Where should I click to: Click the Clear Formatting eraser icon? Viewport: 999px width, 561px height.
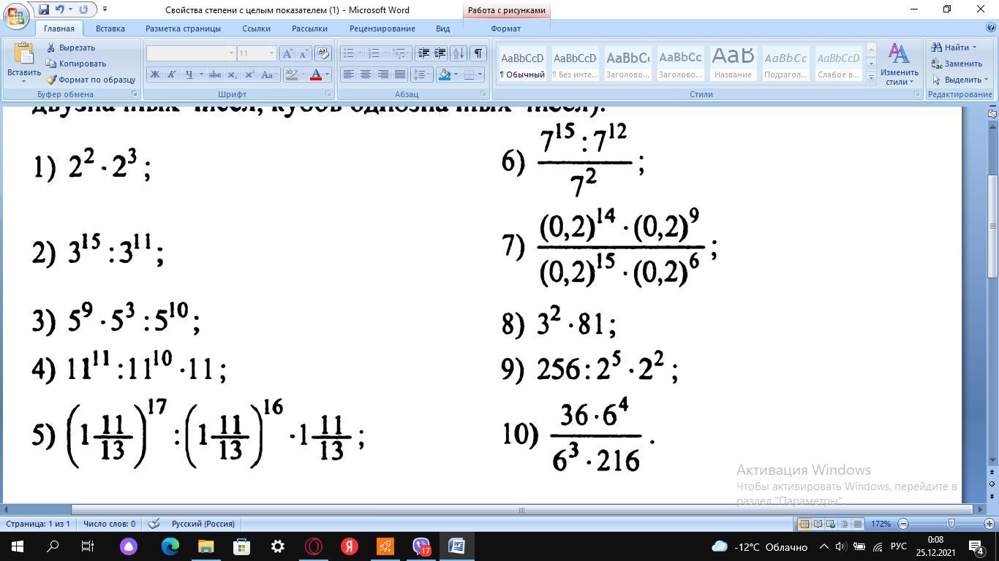323,53
